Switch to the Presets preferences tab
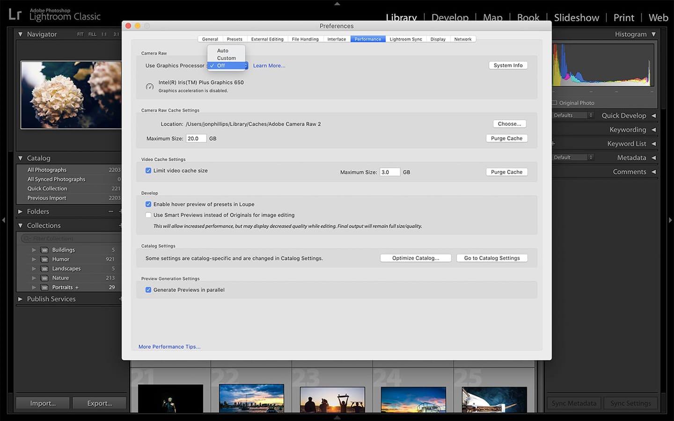This screenshot has width=674, height=421. tap(234, 39)
